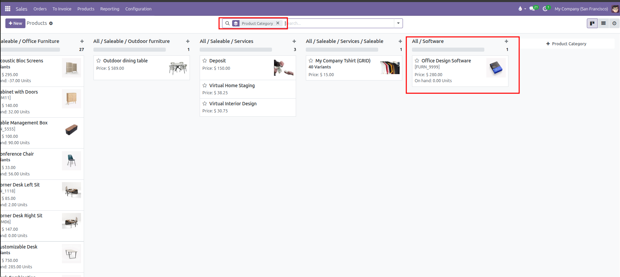Image resolution: width=620 pixels, height=277 pixels.
Task: Open the conversations messages icon
Action: [x=532, y=9]
